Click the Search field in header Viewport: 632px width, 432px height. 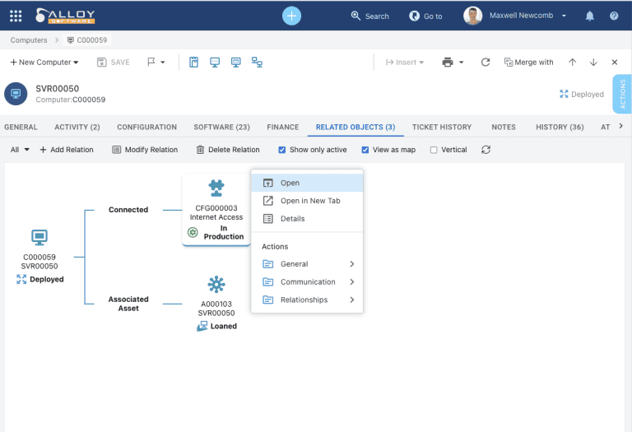(x=369, y=16)
